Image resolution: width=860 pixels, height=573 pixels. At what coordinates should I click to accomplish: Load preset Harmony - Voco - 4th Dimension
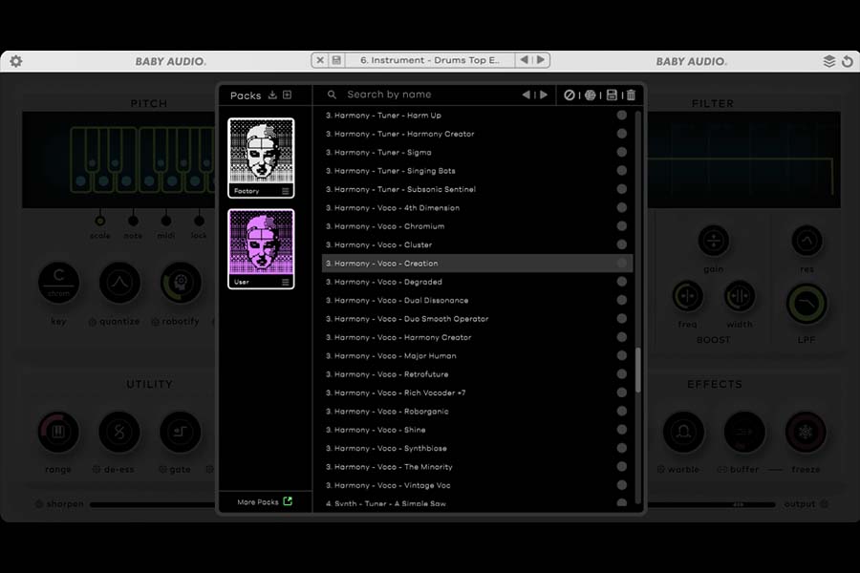tap(477, 208)
